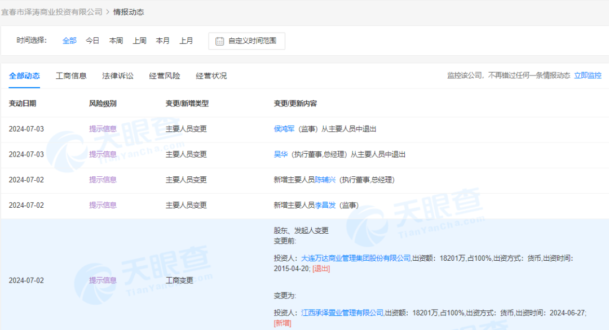Select the 本周 time filter
Screen dimensions: 609x330
point(116,41)
